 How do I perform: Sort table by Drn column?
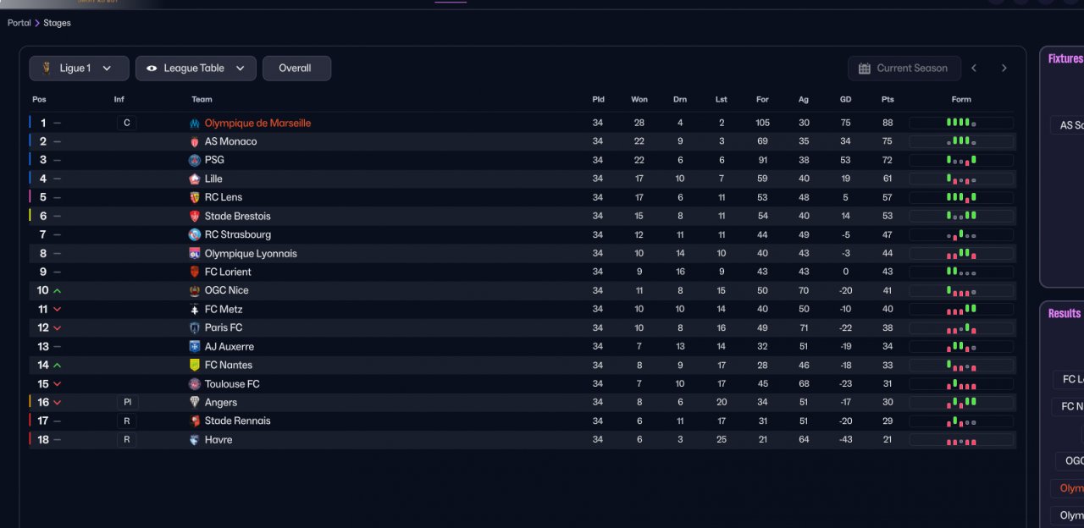[x=680, y=100]
